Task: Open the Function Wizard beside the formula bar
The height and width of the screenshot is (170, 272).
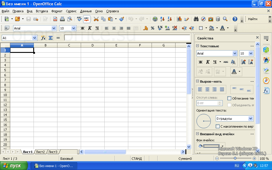Action: [x=43, y=38]
